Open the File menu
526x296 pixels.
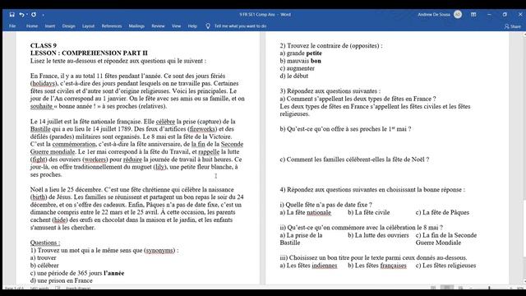[x=12, y=25]
